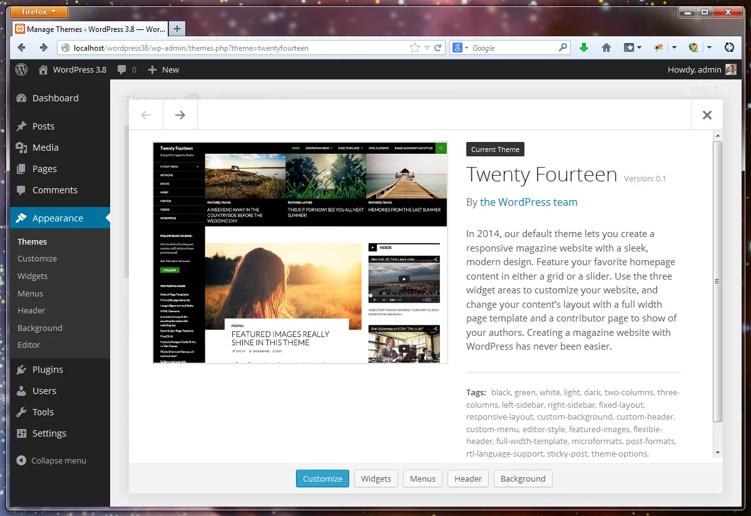Viewport: 751px width, 516px height.
Task: Click the search magnifier icon
Action: (563, 47)
